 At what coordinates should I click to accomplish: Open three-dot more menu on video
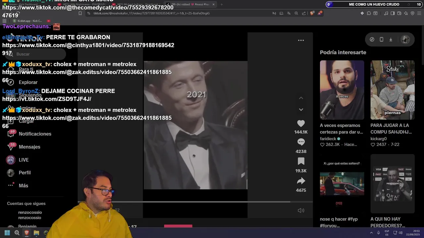coord(301,40)
